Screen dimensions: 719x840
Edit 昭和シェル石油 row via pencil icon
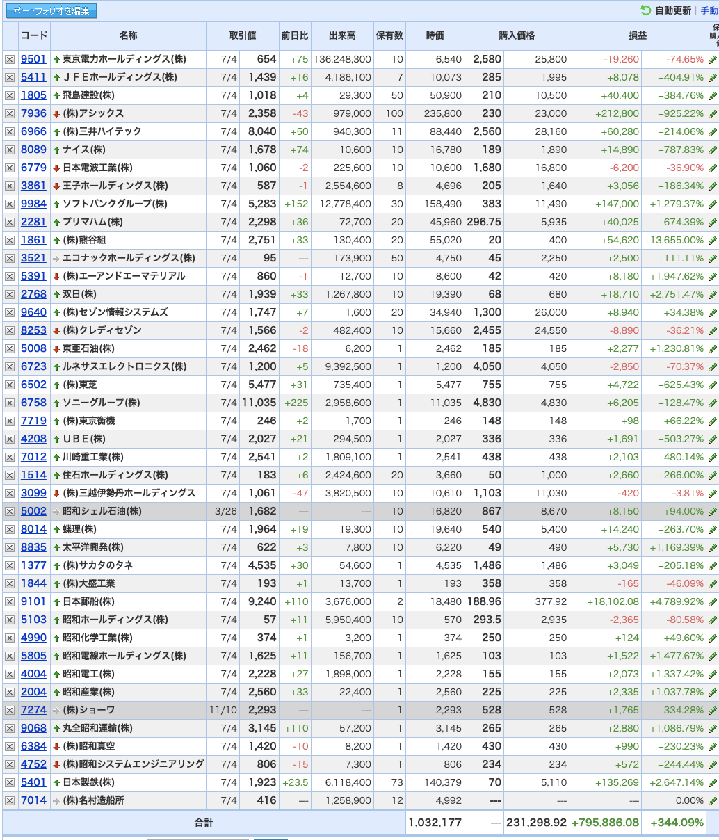point(713,511)
